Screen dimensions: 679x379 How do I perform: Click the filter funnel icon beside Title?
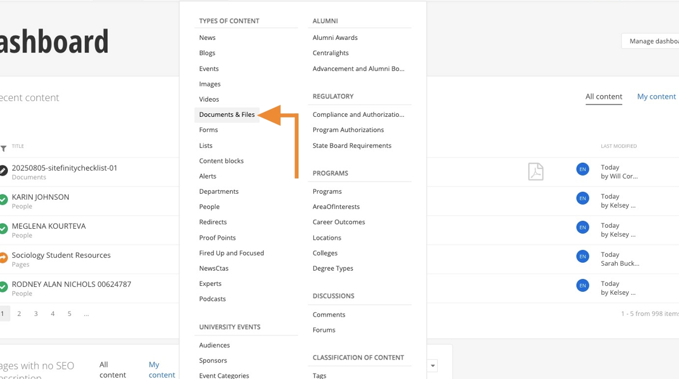click(x=4, y=148)
